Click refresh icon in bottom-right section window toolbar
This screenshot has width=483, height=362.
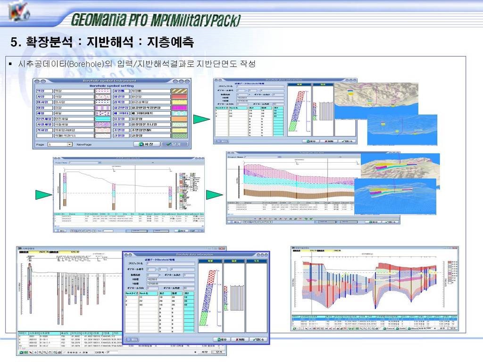click(295, 329)
